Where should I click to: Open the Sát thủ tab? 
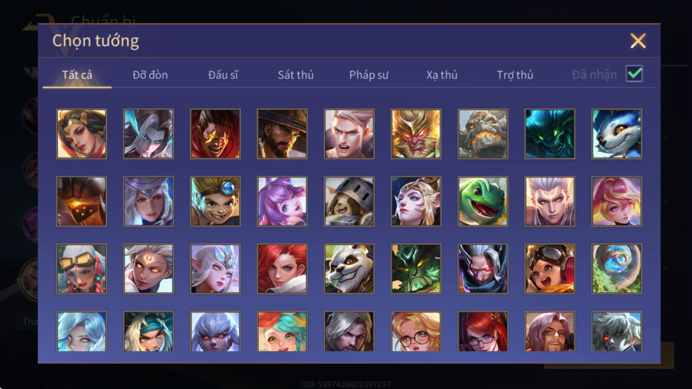(296, 75)
